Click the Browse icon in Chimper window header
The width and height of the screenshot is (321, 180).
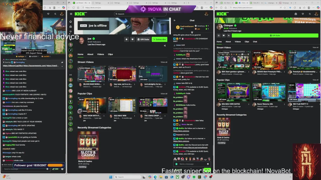click(x=296, y=14)
